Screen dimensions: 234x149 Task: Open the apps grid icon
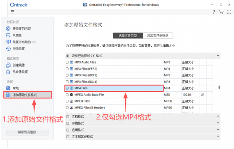click(x=229, y=12)
